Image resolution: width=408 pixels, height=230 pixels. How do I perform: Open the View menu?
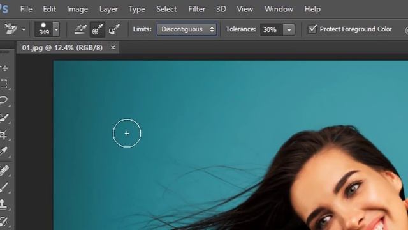coord(245,9)
